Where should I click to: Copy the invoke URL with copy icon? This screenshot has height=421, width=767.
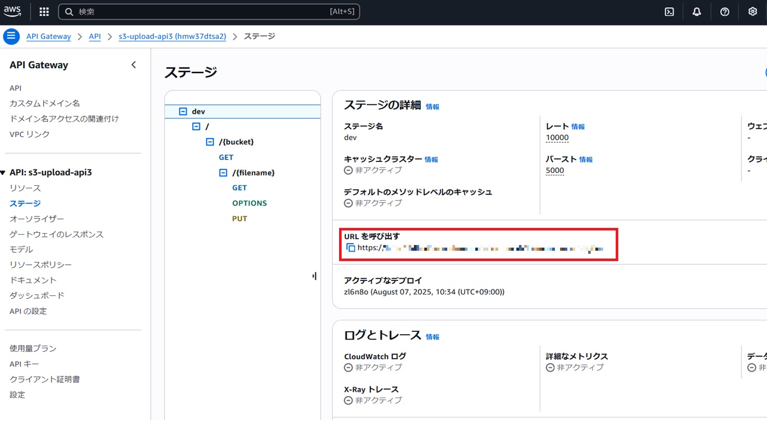(350, 248)
